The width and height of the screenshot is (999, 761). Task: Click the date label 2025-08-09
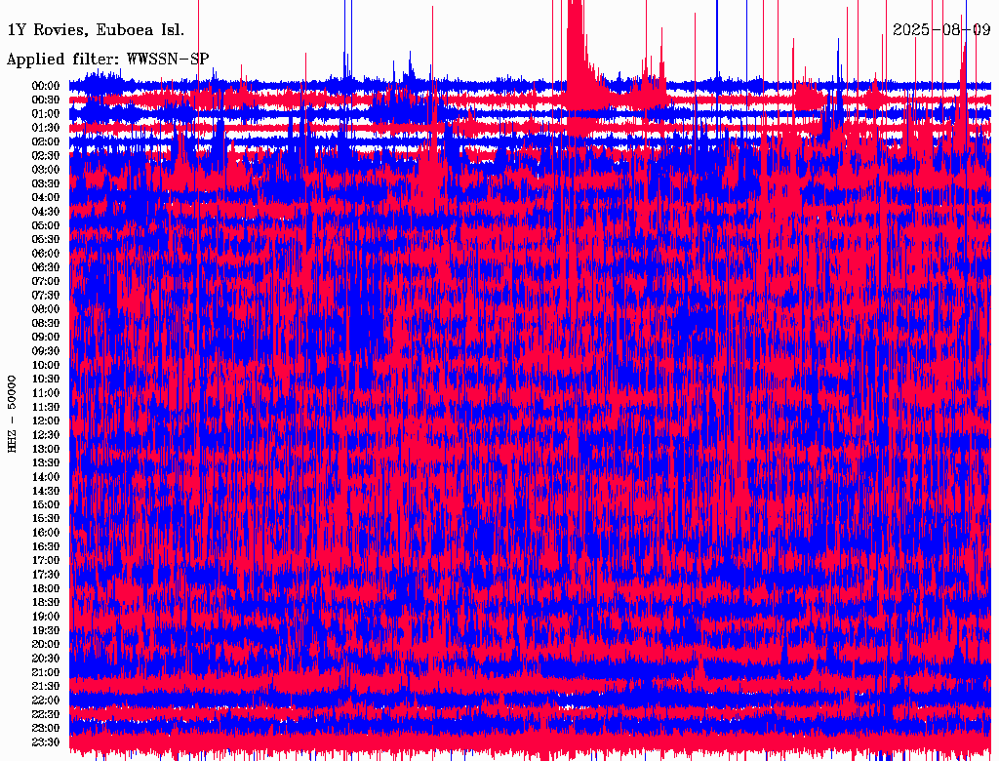pyautogui.click(x=941, y=29)
